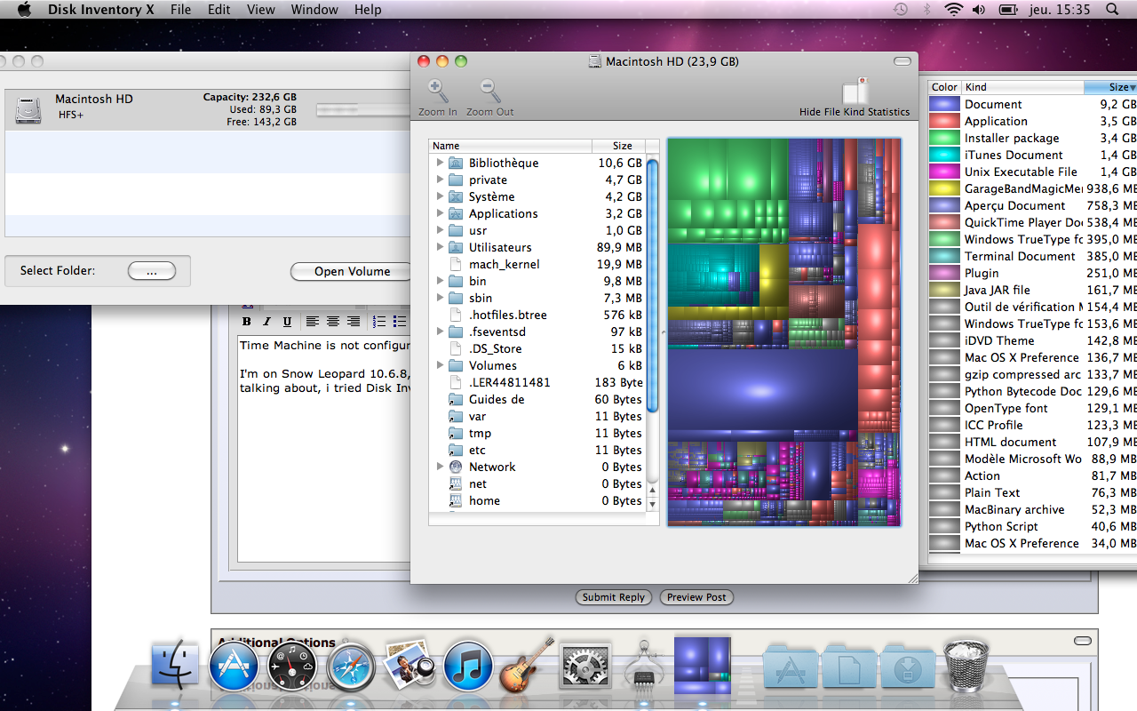Sort statistics by Kind column header
1137x711 pixels.
(x=1022, y=87)
